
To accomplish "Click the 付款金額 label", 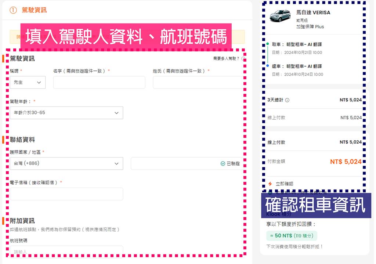I will coord(276,161).
